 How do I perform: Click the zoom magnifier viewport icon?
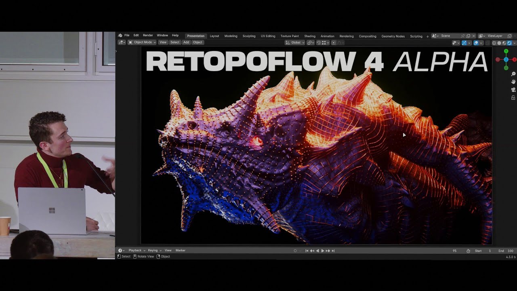coord(513,74)
